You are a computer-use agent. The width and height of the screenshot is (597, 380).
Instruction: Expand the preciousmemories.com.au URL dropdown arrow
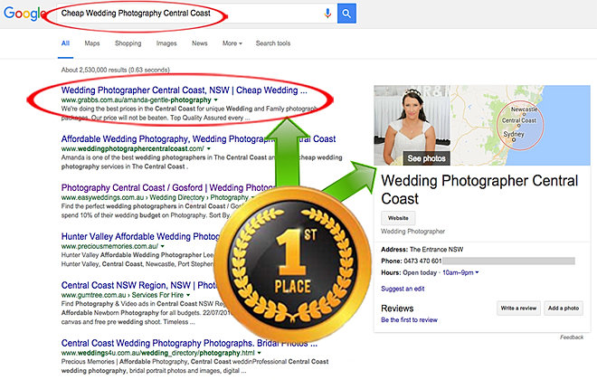click(x=163, y=246)
